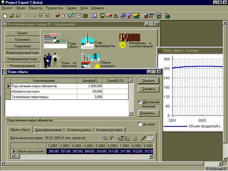Switch to the Условия оплаты tab
This screenshot has height=171, width=228.
(x=79, y=130)
